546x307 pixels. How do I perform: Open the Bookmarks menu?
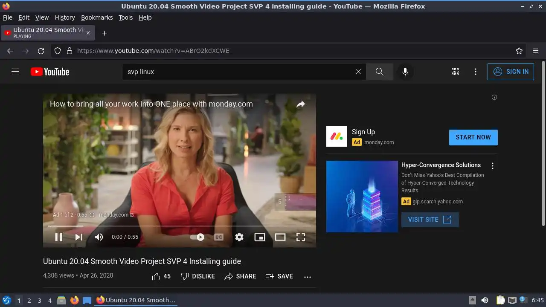point(97,17)
